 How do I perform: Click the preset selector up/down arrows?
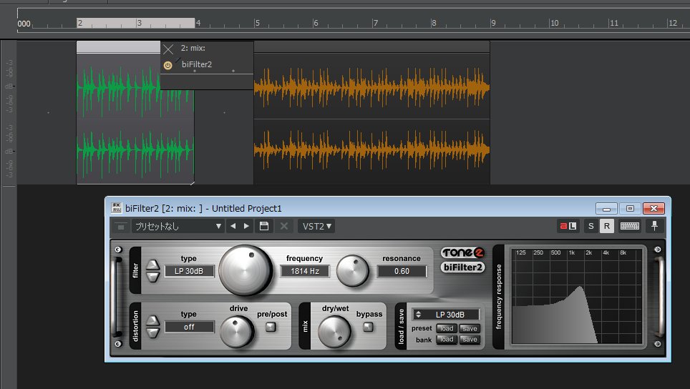tap(418, 315)
